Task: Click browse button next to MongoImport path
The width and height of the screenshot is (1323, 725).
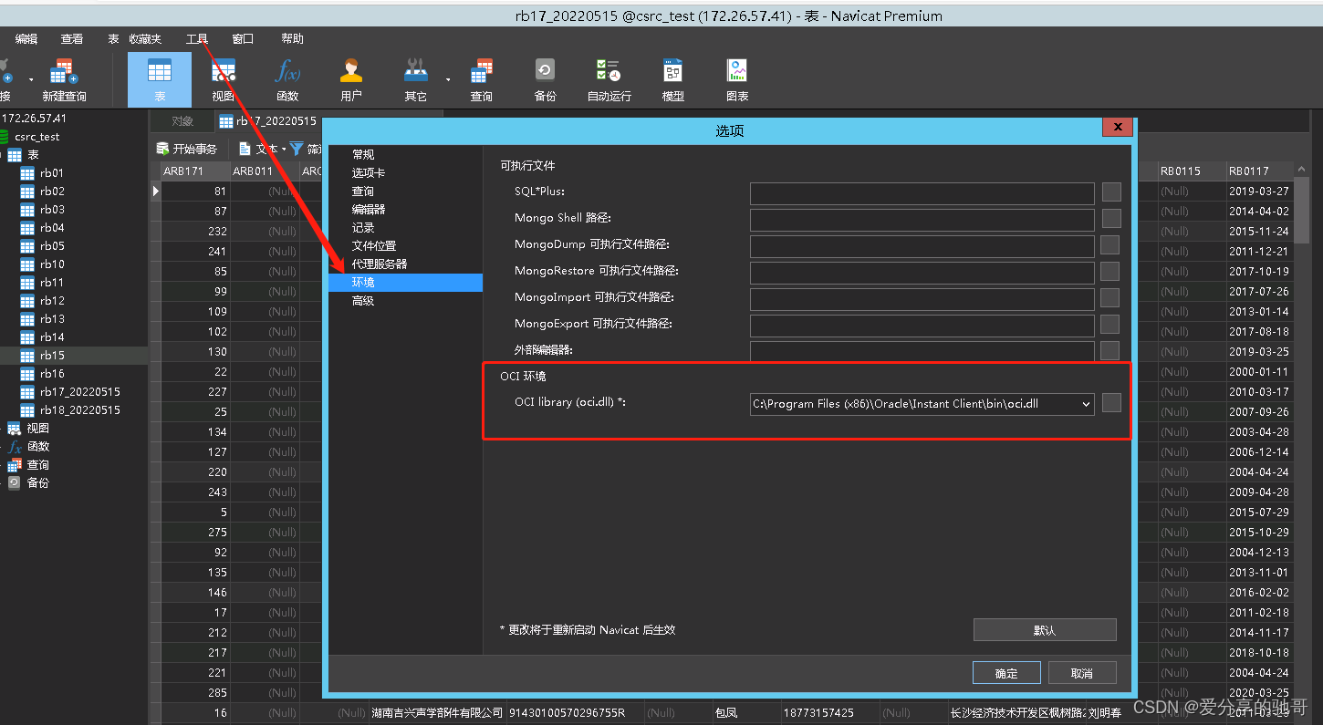Action: 1109,297
